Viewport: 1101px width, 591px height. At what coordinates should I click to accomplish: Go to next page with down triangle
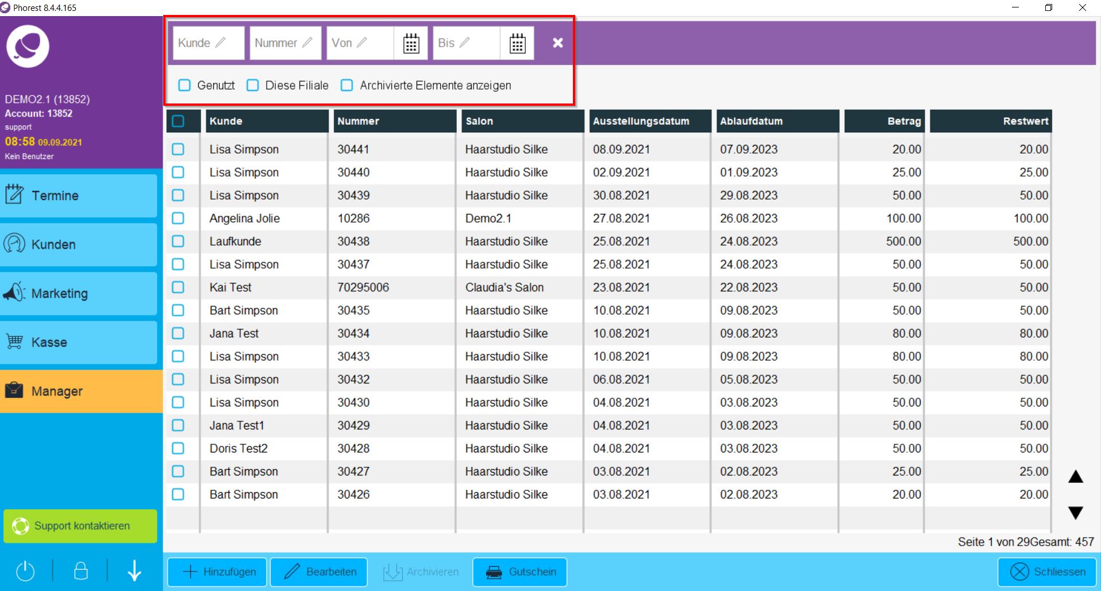pos(1075,513)
